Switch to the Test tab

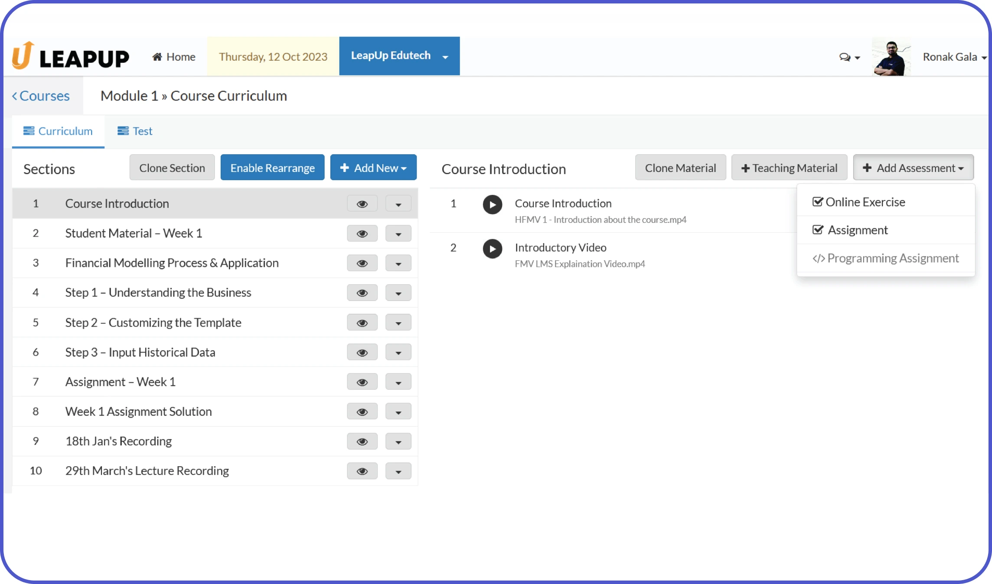(135, 131)
